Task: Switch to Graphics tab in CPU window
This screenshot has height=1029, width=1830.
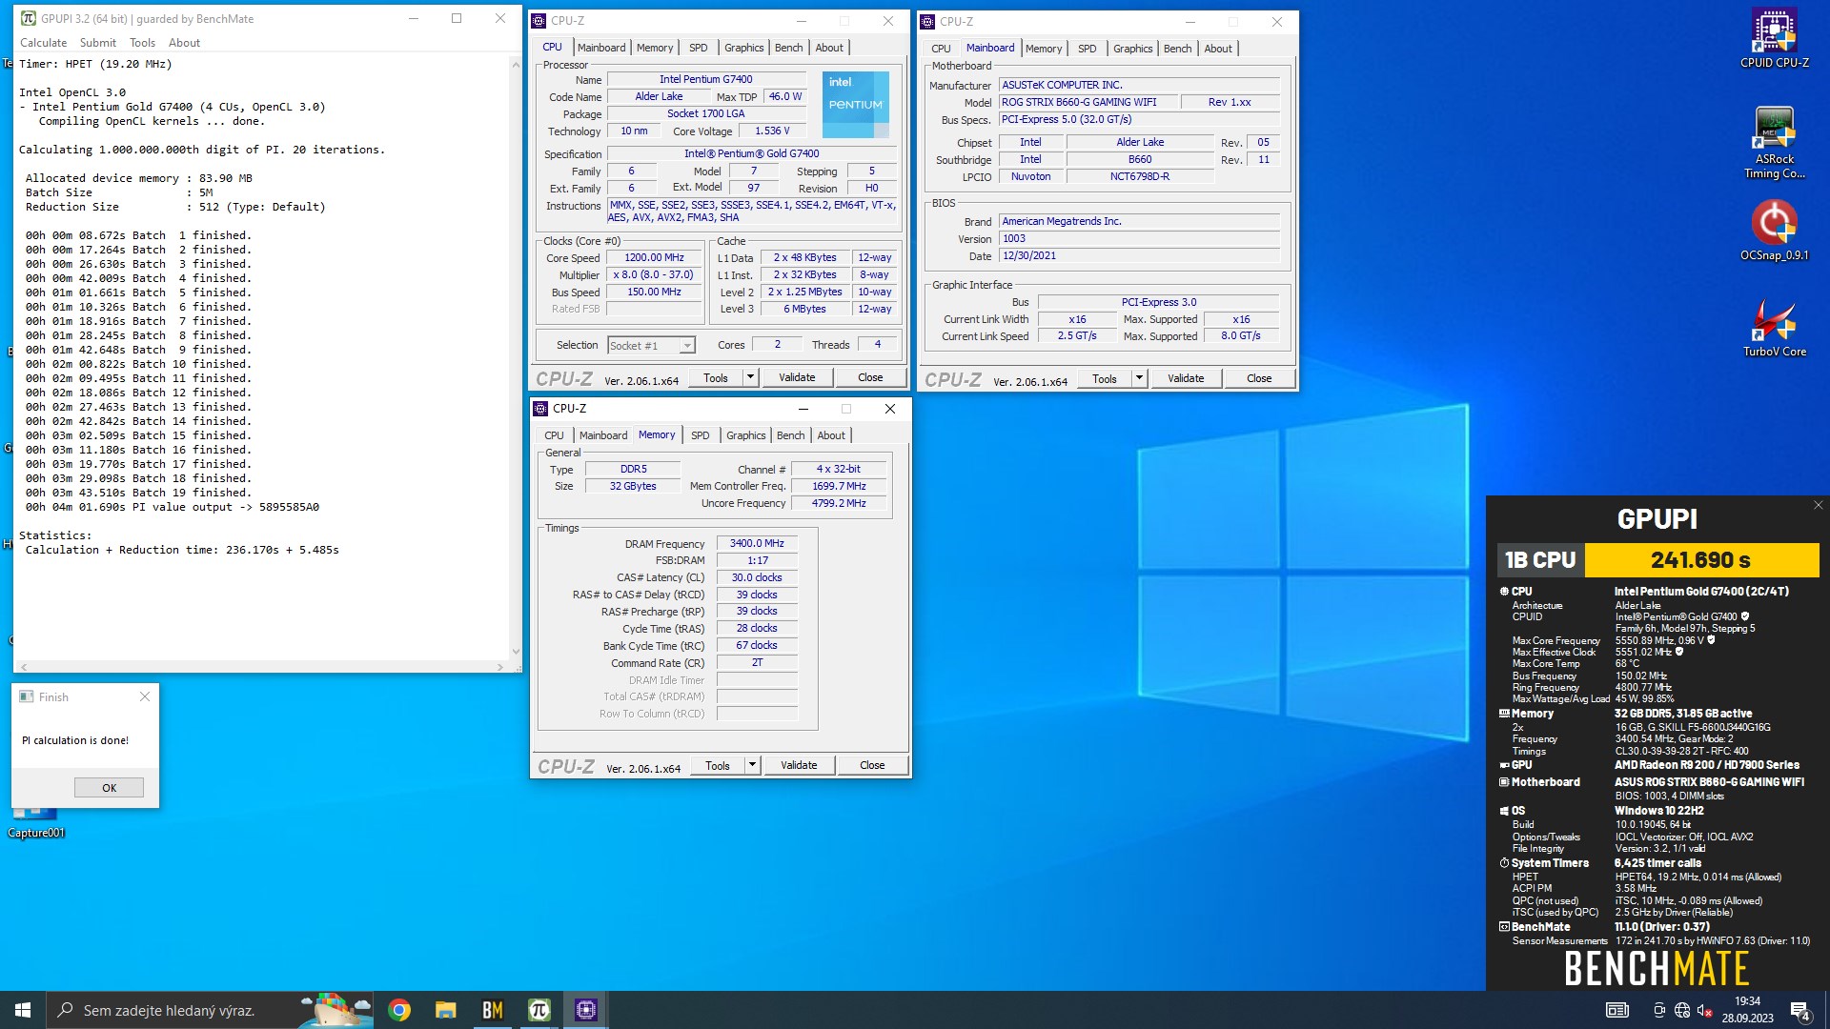Action: point(743,48)
